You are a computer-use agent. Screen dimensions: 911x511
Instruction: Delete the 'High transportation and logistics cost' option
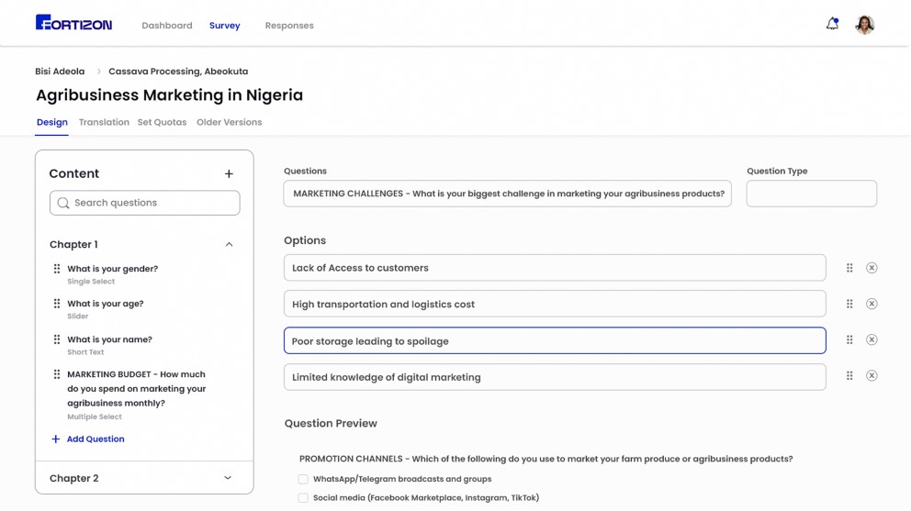click(x=872, y=304)
